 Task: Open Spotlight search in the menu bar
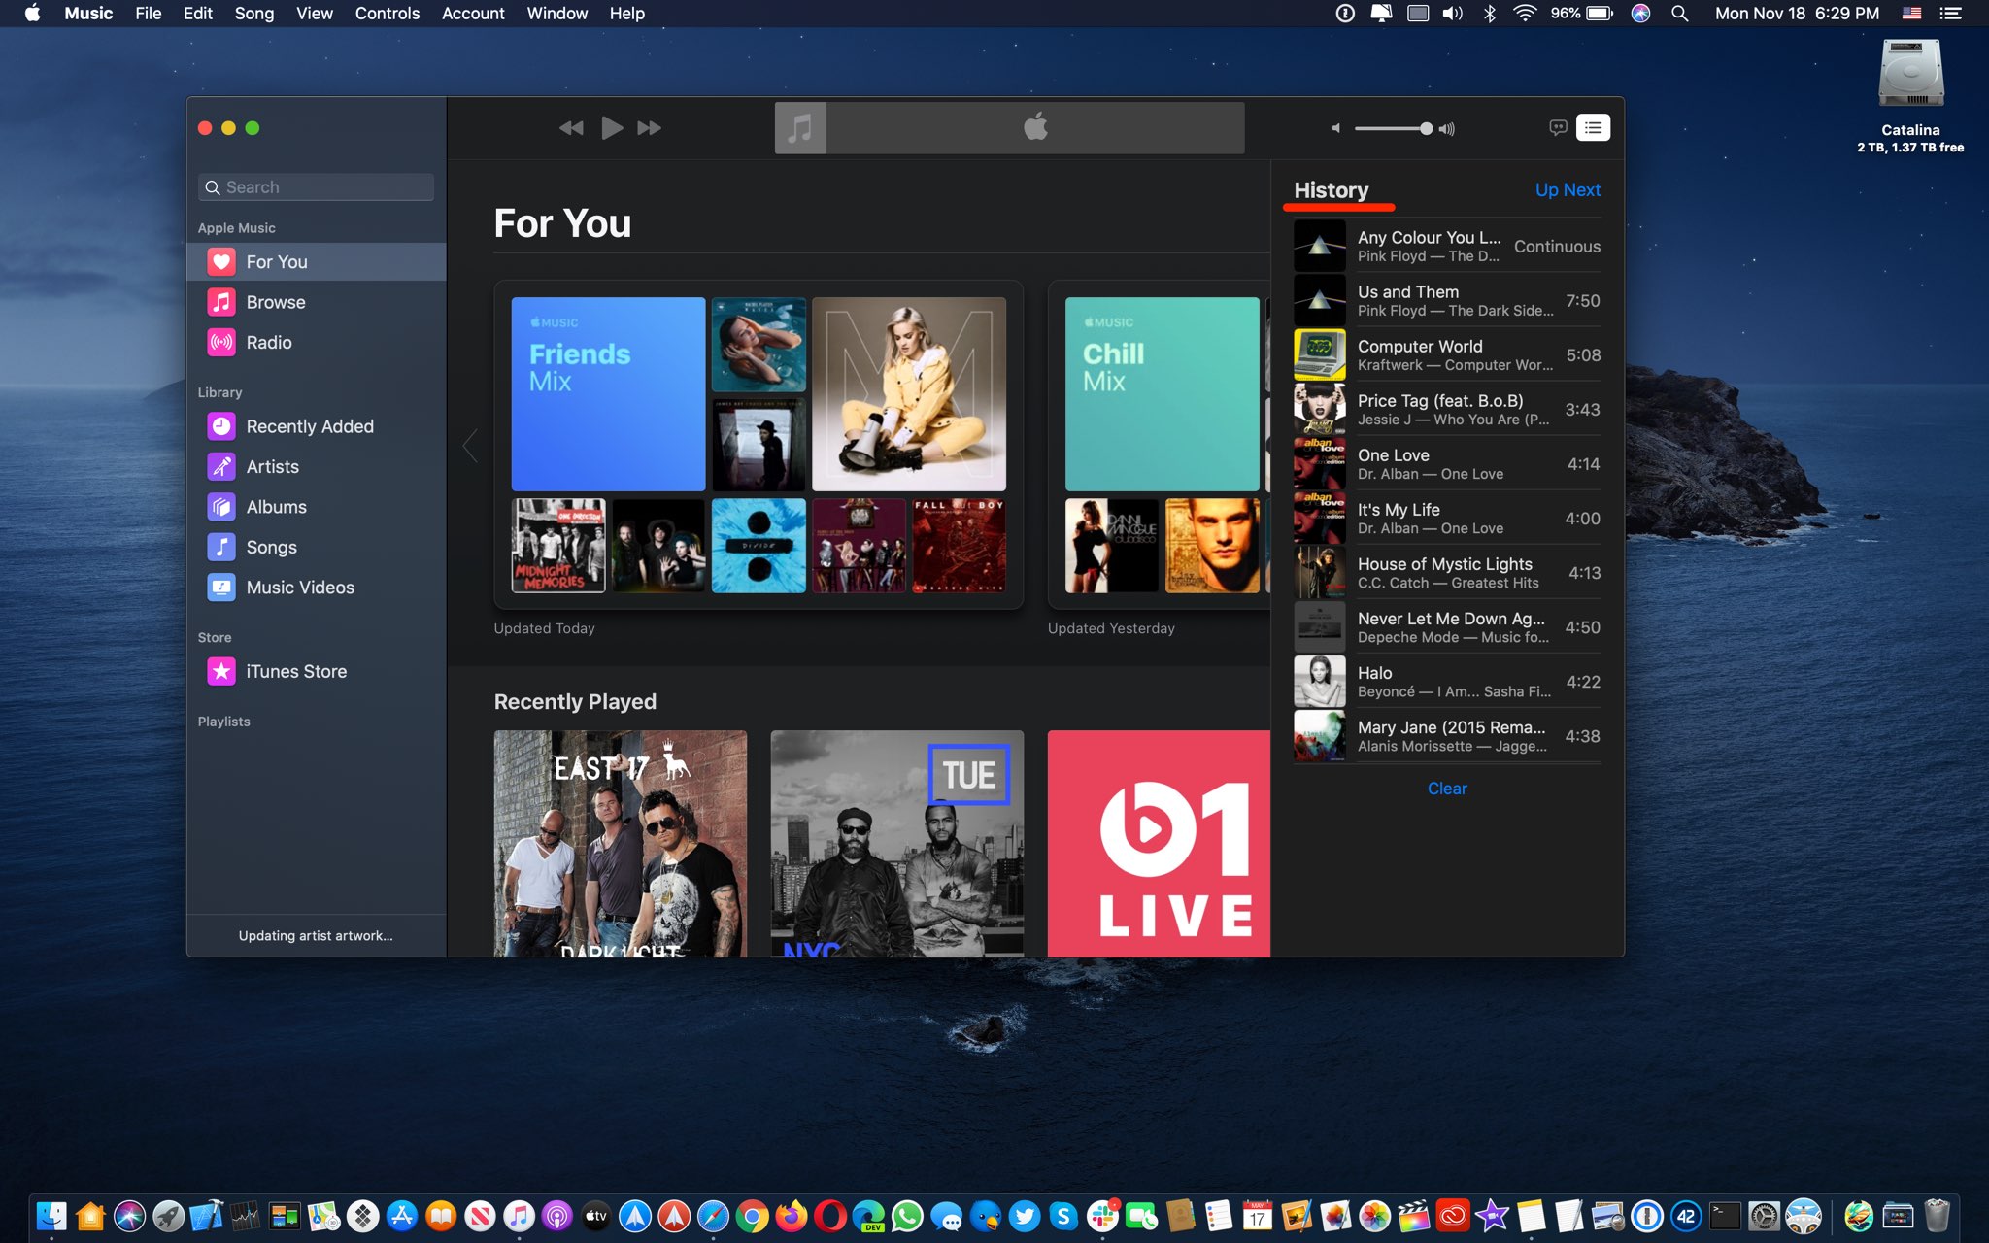click(1679, 14)
